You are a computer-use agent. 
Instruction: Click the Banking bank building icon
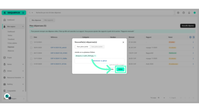point(5,84)
